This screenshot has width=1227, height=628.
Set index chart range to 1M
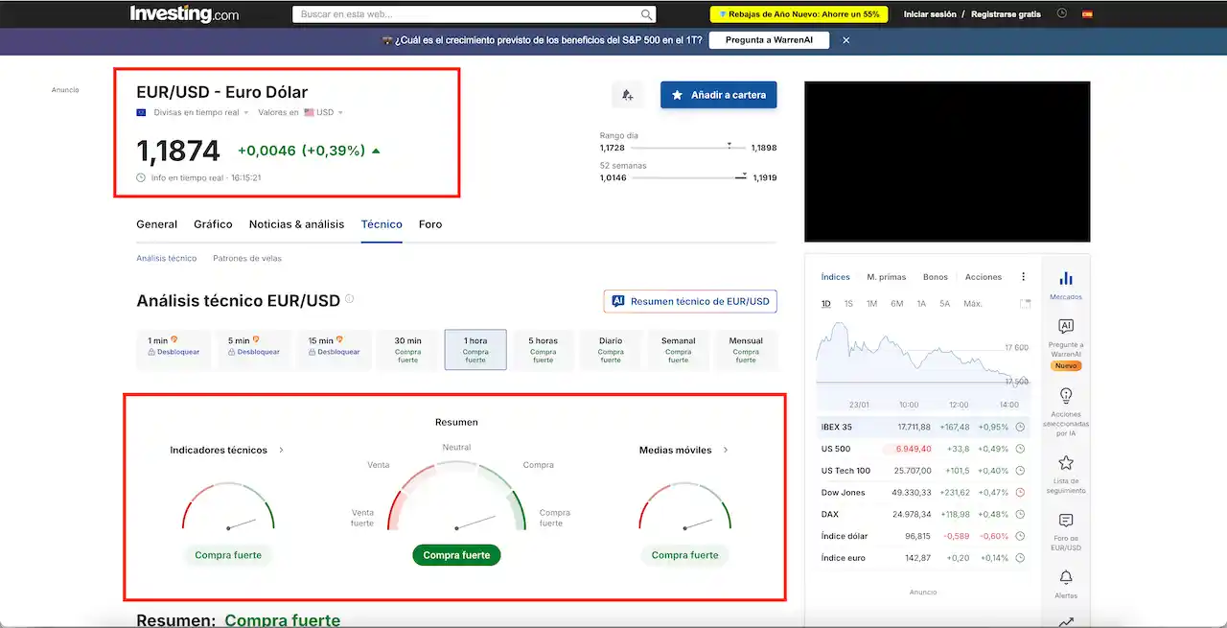pos(871,304)
